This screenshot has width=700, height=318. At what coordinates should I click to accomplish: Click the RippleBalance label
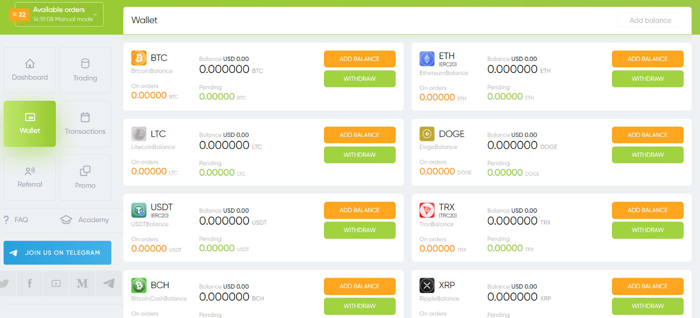pos(439,299)
